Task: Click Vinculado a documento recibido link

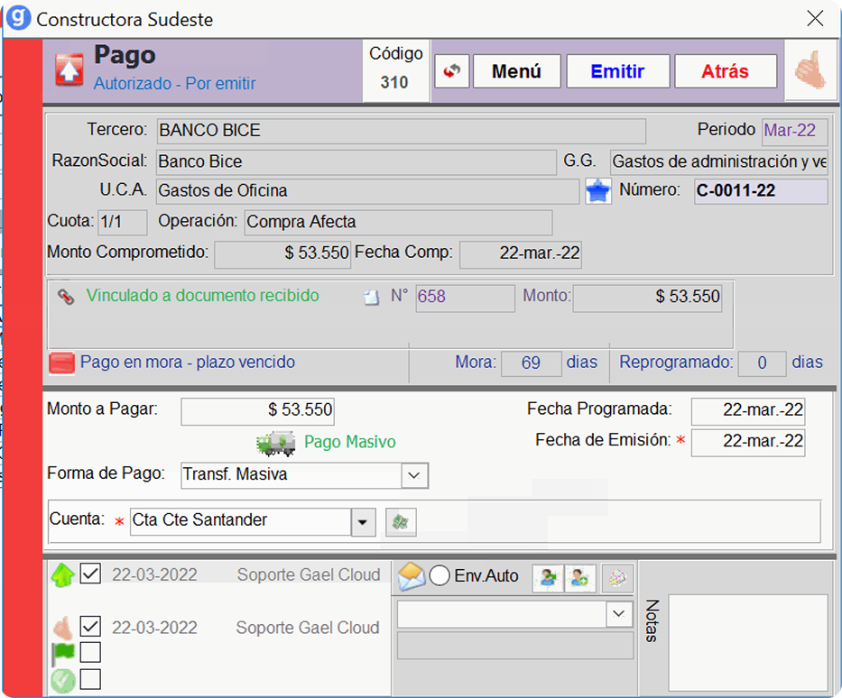Action: [202, 295]
